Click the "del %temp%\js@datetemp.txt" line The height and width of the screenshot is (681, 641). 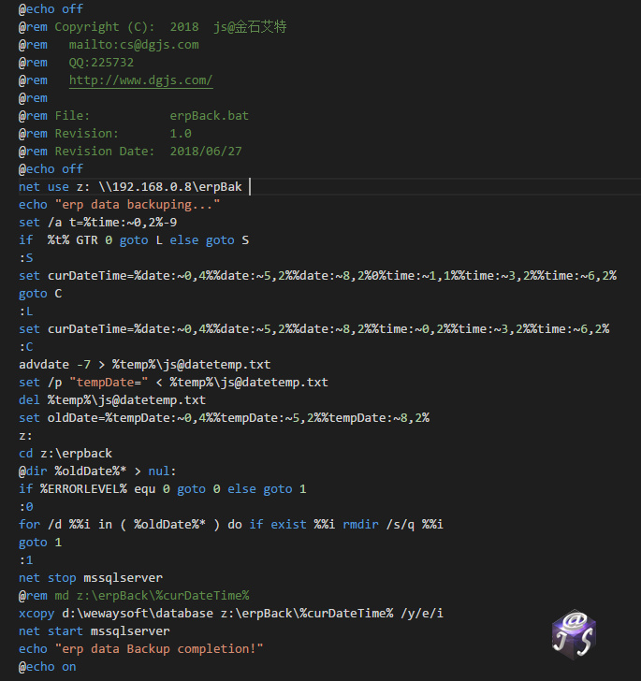point(111,399)
